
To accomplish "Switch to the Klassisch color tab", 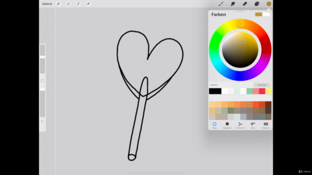I will [227, 125].
